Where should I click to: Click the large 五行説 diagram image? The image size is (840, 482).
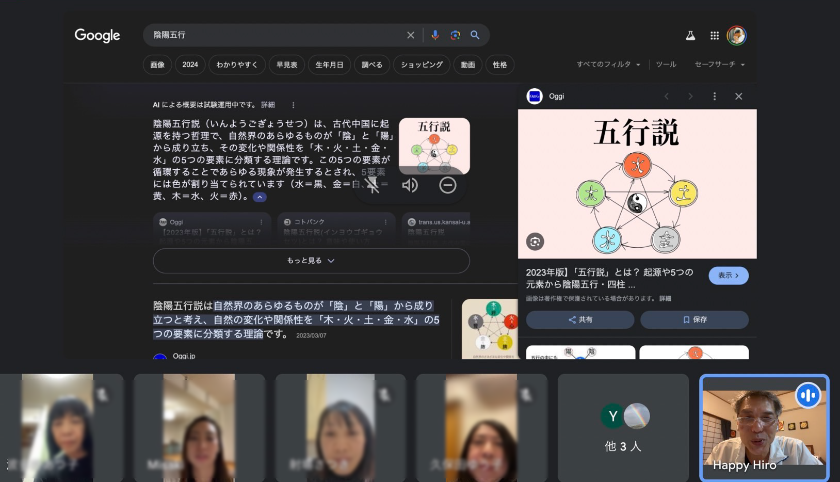(637, 184)
